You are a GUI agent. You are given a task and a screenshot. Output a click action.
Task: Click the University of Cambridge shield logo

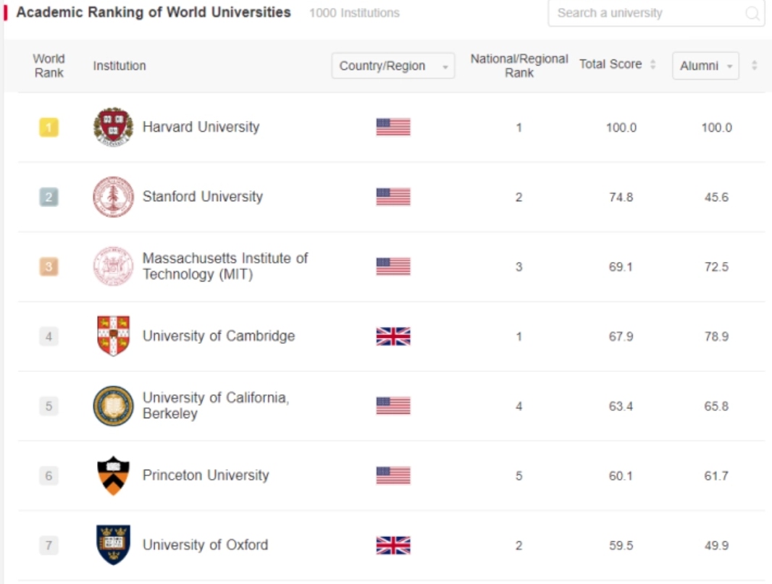[x=113, y=336]
